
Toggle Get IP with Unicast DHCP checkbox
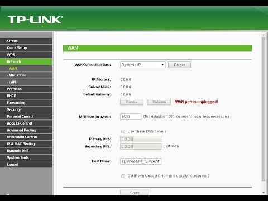click(x=123, y=176)
